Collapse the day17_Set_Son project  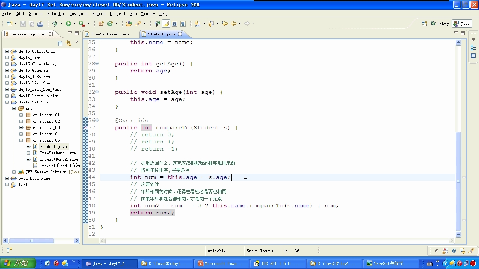(7, 102)
